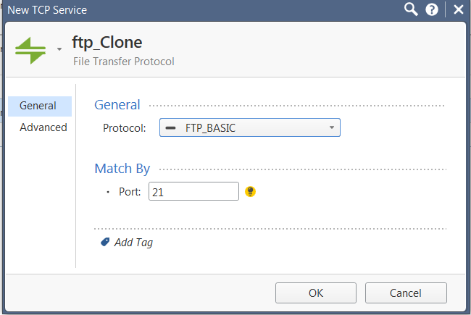This screenshot has height=315, width=471.
Task: Click the Match By section heading
Action: tap(122, 169)
